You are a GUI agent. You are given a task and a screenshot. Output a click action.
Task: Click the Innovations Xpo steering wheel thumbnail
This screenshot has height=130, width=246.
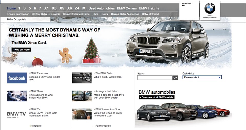82,114
